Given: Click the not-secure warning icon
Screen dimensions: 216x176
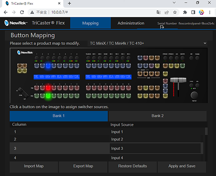Looking at the screenshot, I should click(32, 12).
